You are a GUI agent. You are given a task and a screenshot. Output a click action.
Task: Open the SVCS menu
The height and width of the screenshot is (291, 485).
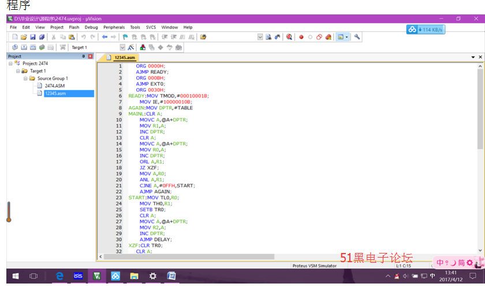point(151,27)
